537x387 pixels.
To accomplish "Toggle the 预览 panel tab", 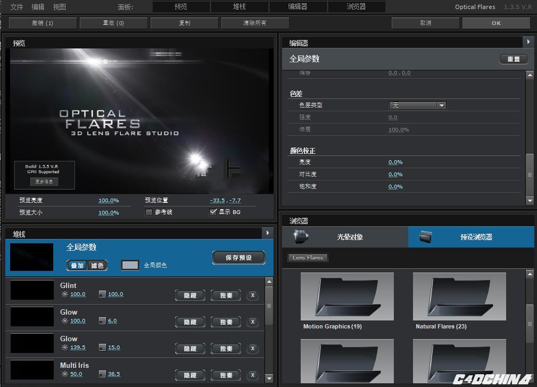I will 181,6.
